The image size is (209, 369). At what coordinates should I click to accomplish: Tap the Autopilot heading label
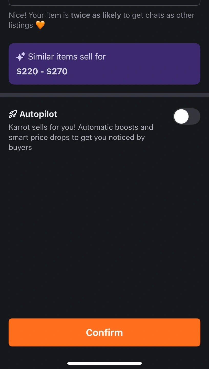coord(38,114)
